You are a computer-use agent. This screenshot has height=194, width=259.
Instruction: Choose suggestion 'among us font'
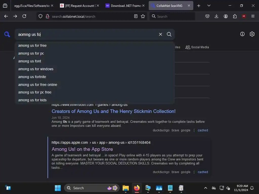(95, 61)
